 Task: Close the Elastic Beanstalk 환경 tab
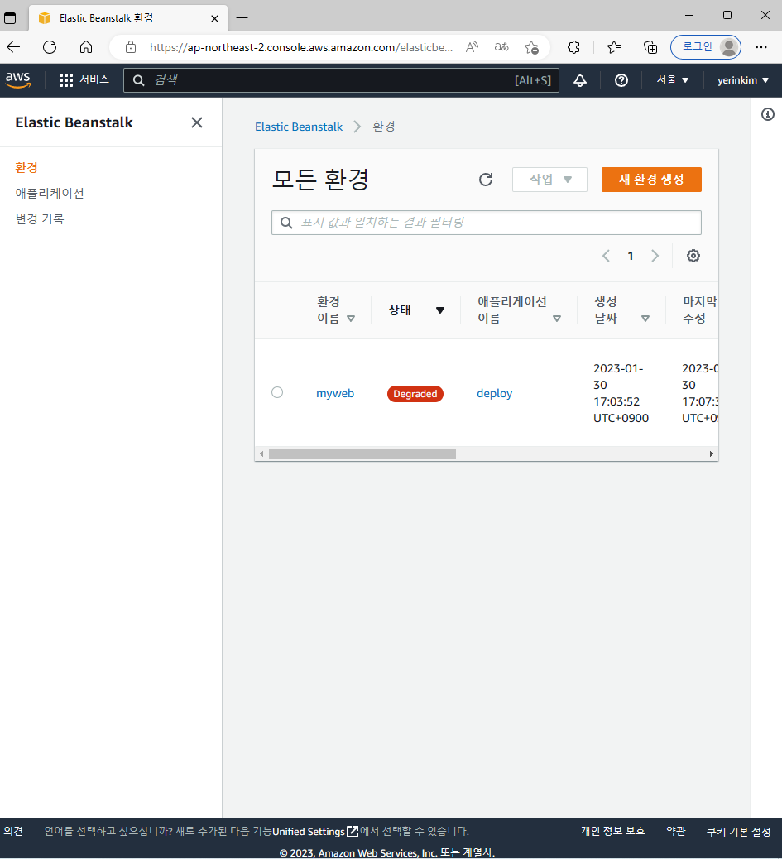[x=214, y=19]
